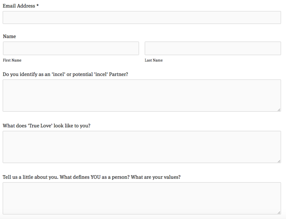Click resize grip on about-you textarea

click(279, 213)
